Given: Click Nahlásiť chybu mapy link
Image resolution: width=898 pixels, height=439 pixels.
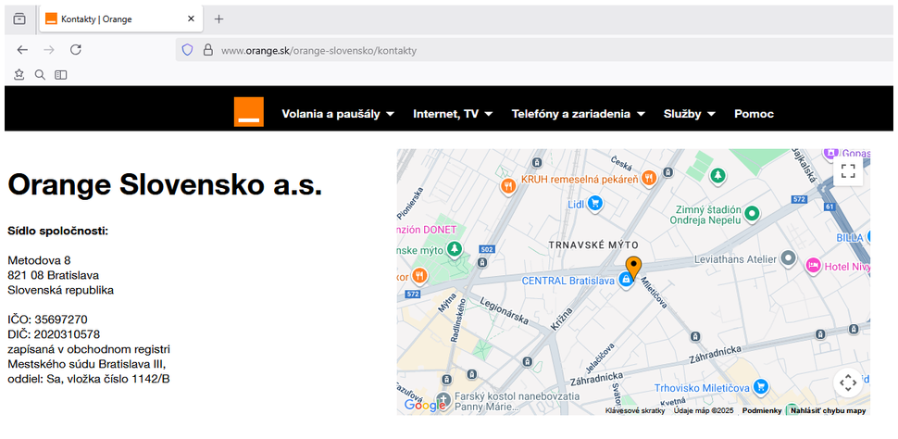Looking at the screenshot, I should click(828, 410).
